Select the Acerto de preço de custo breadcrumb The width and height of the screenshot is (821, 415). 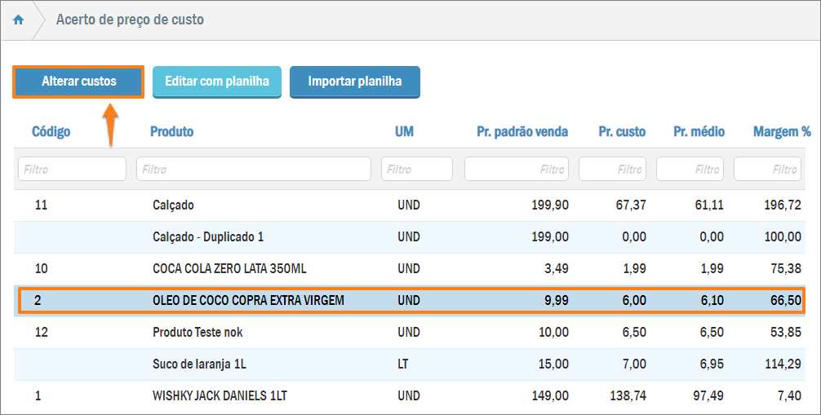(x=130, y=19)
